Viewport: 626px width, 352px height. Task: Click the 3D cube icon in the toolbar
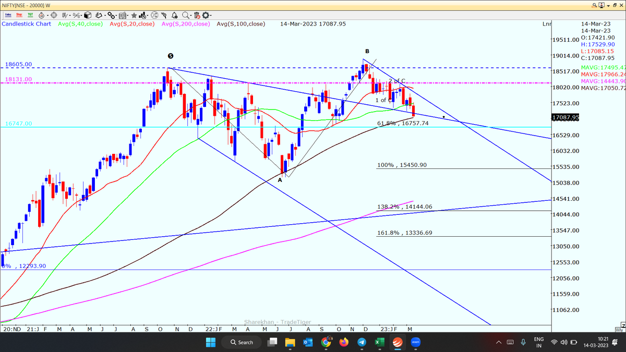(x=88, y=16)
